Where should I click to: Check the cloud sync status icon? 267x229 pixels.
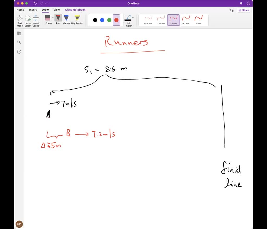(x=232, y=10)
